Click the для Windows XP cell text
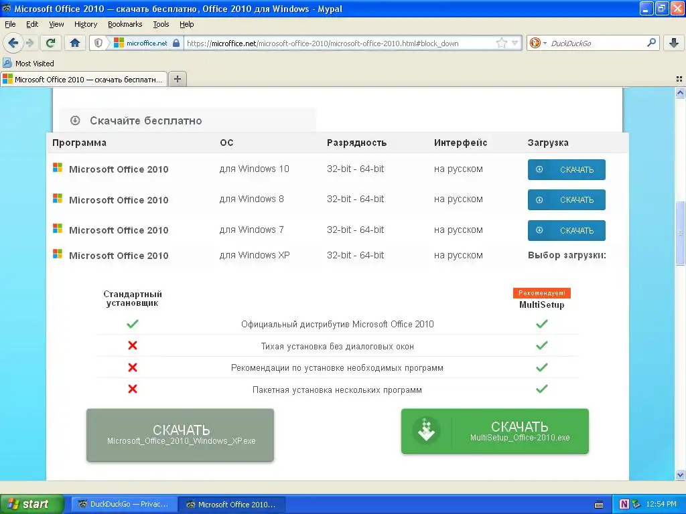This screenshot has width=686, height=514. 255,255
